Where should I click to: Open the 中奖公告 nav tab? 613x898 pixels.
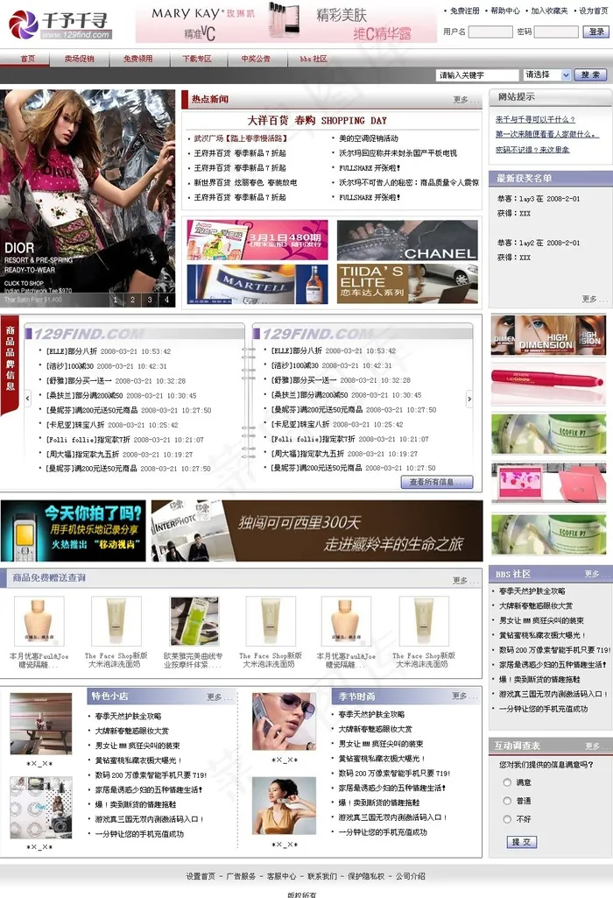click(256, 59)
